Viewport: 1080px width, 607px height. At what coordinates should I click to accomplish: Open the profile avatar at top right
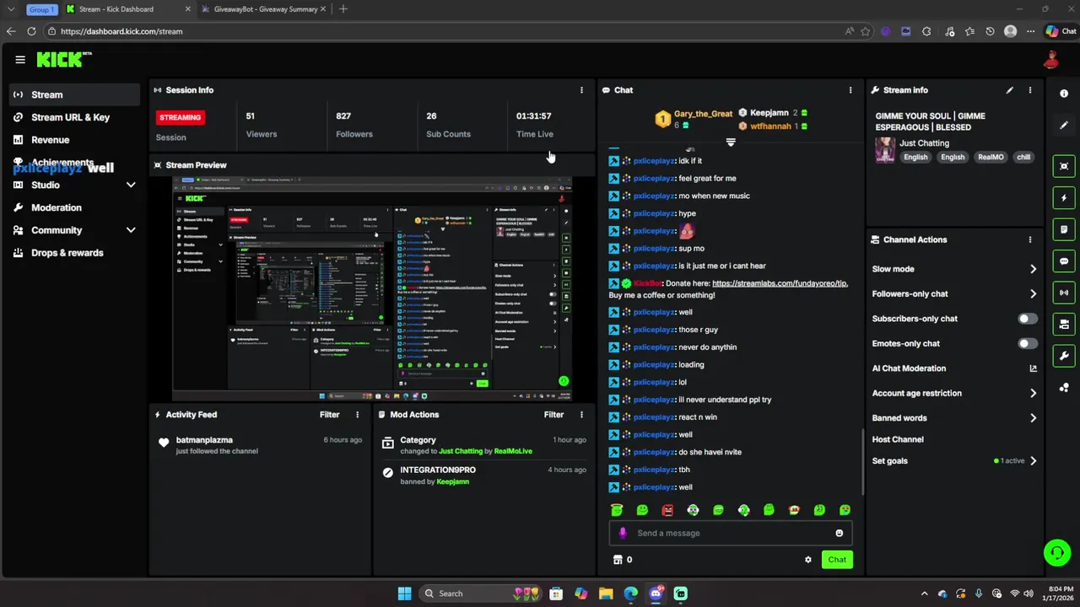coord(1050,59)
